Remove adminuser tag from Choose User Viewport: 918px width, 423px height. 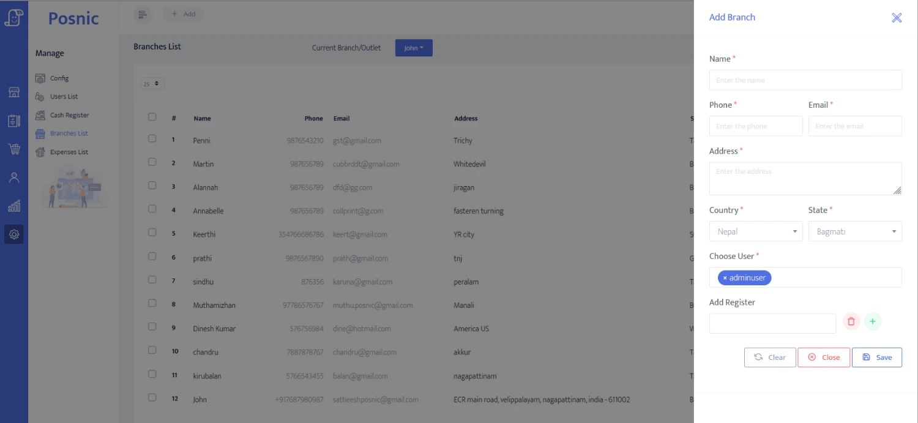[x=725, y=278]
